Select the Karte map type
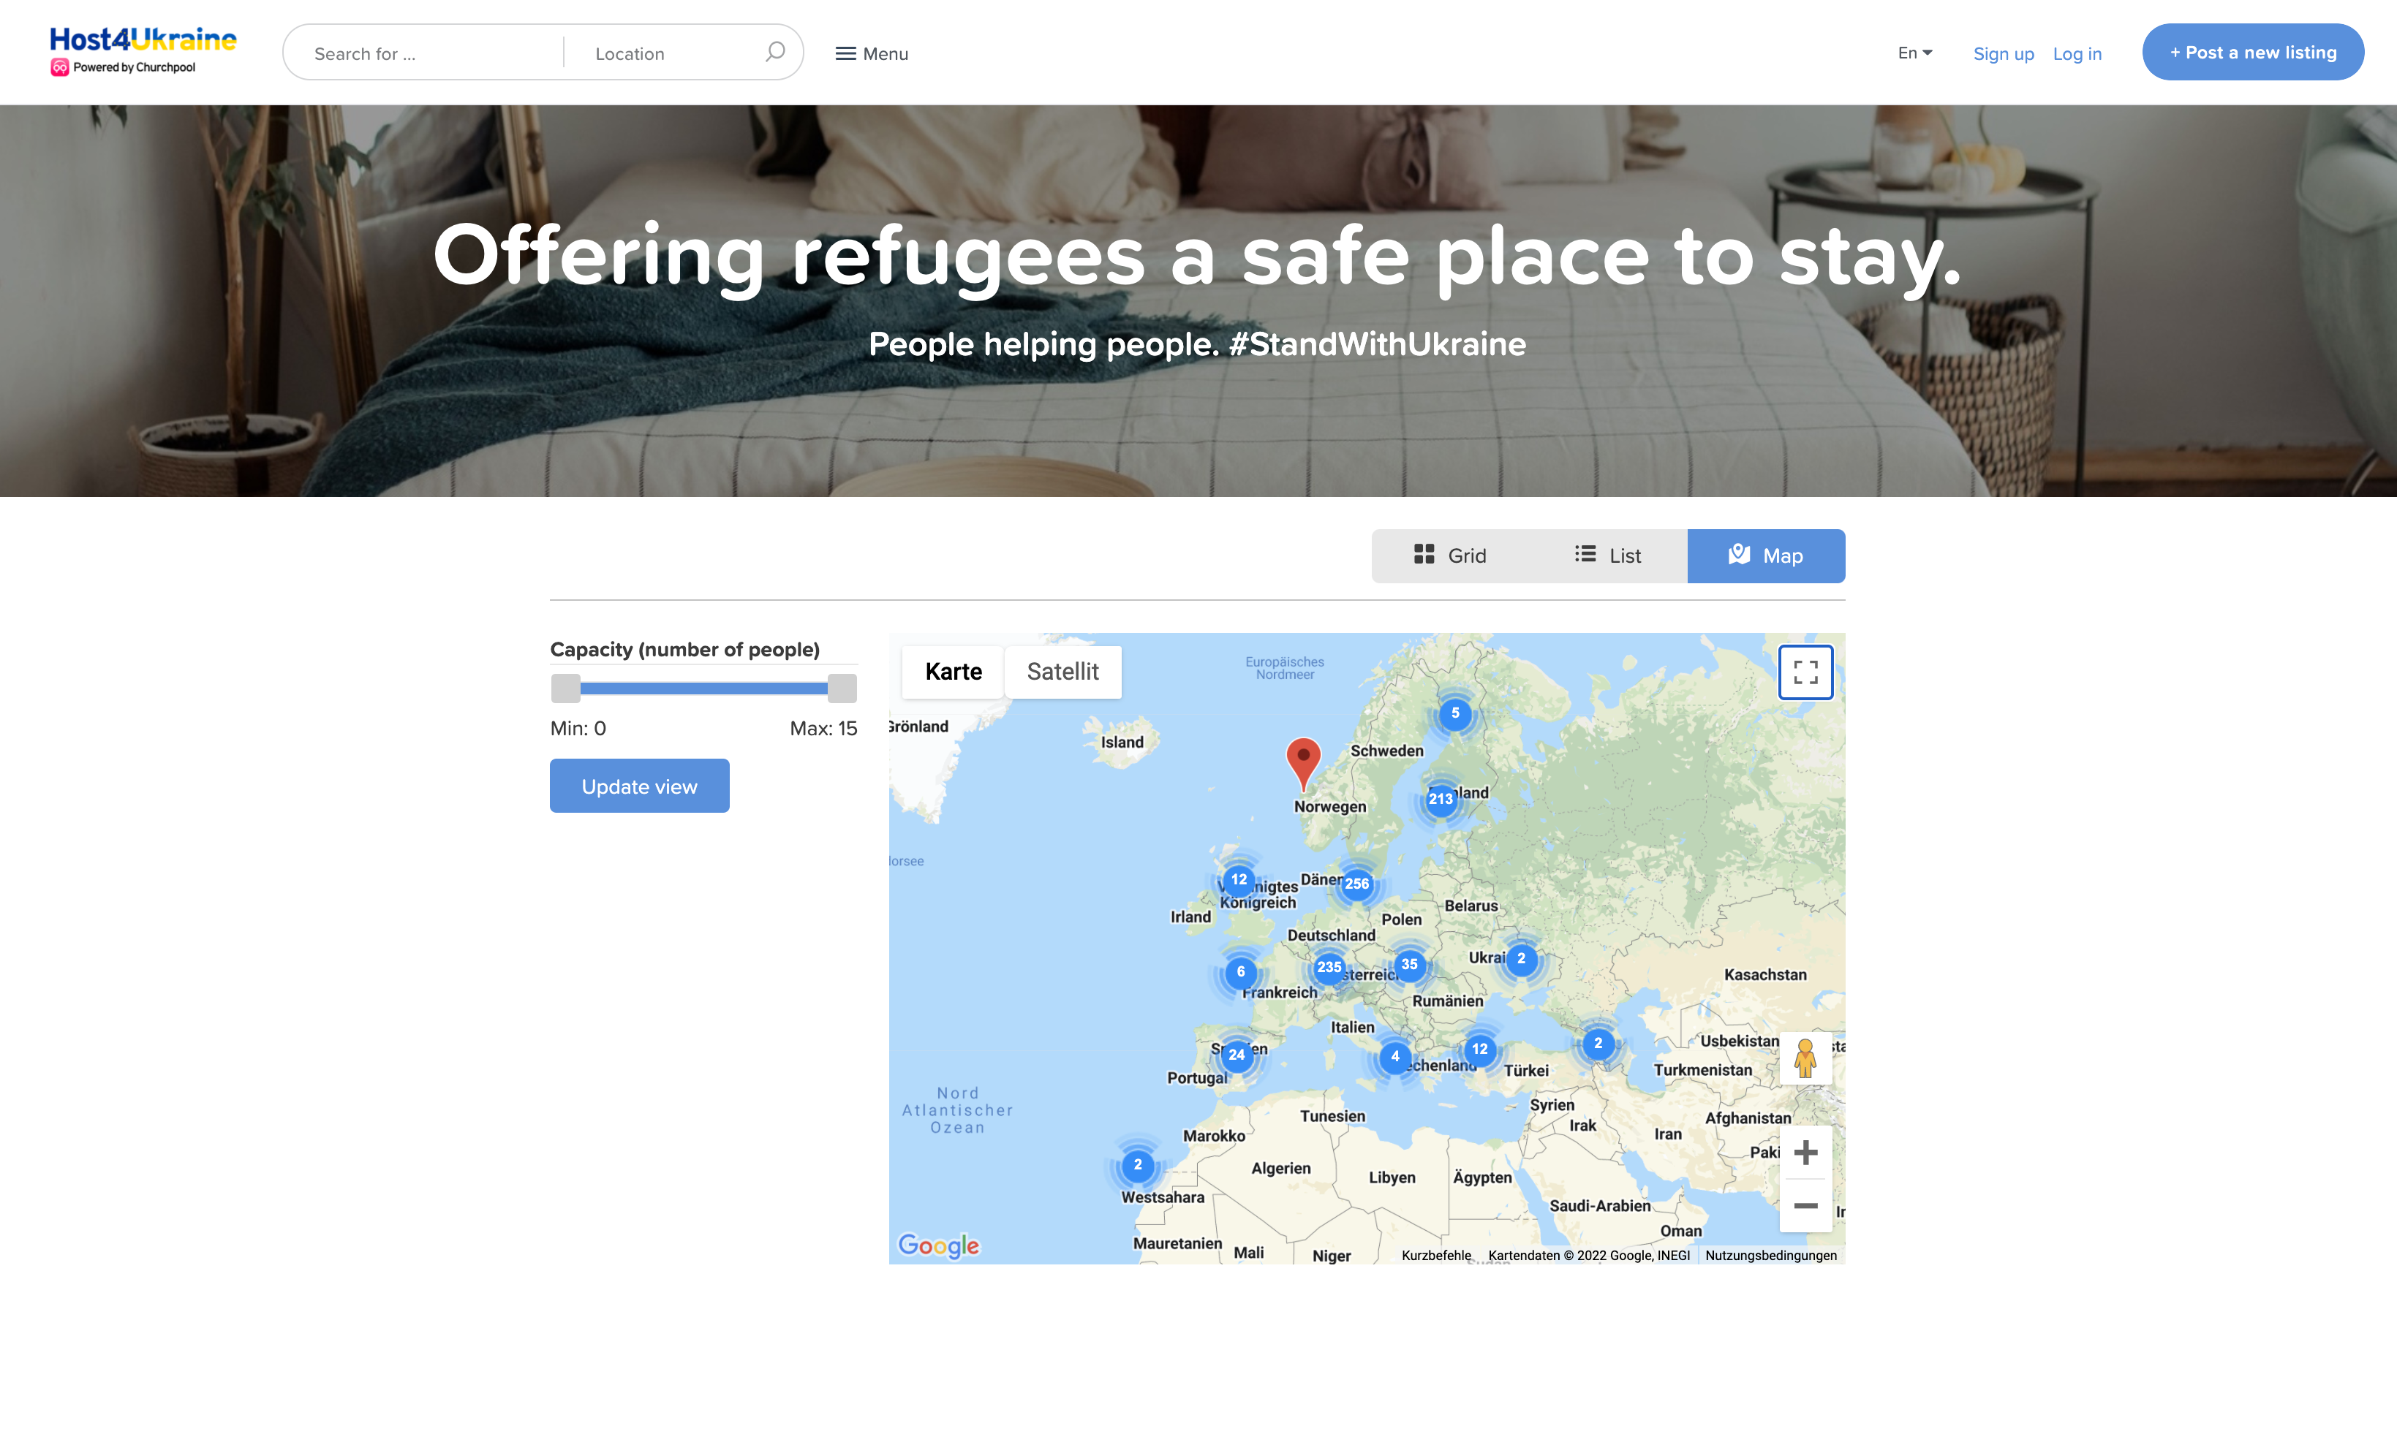Screen dimensions: 2397x1434 coord(953,672)
